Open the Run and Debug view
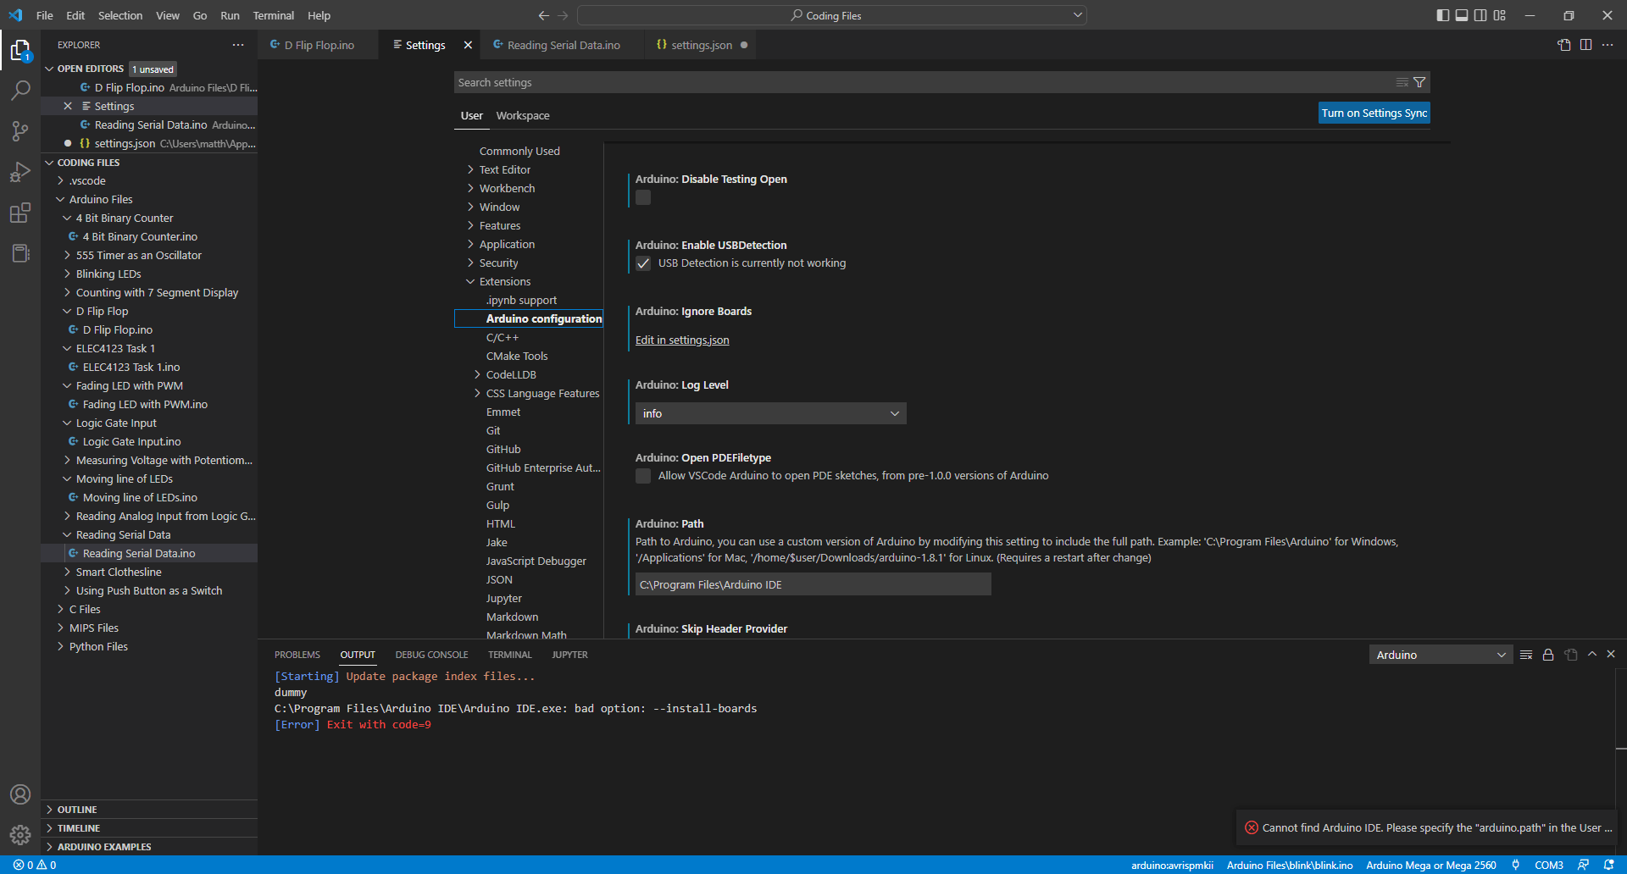 pyautogui.click(x=20, y=172)
